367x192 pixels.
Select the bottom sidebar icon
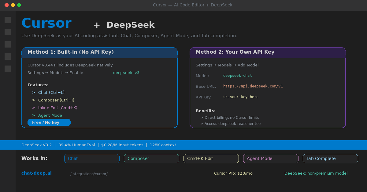pyautogui.click(x=8, y=69)
